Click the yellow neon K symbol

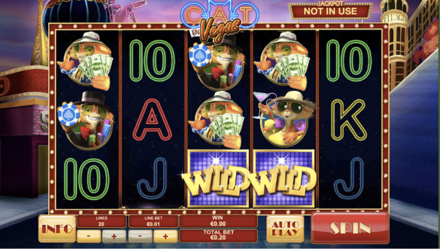[349, 120]
